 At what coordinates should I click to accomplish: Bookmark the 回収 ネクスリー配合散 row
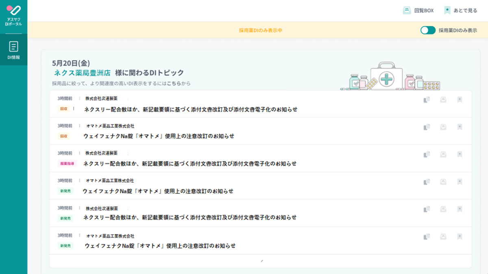coord(460,99)
